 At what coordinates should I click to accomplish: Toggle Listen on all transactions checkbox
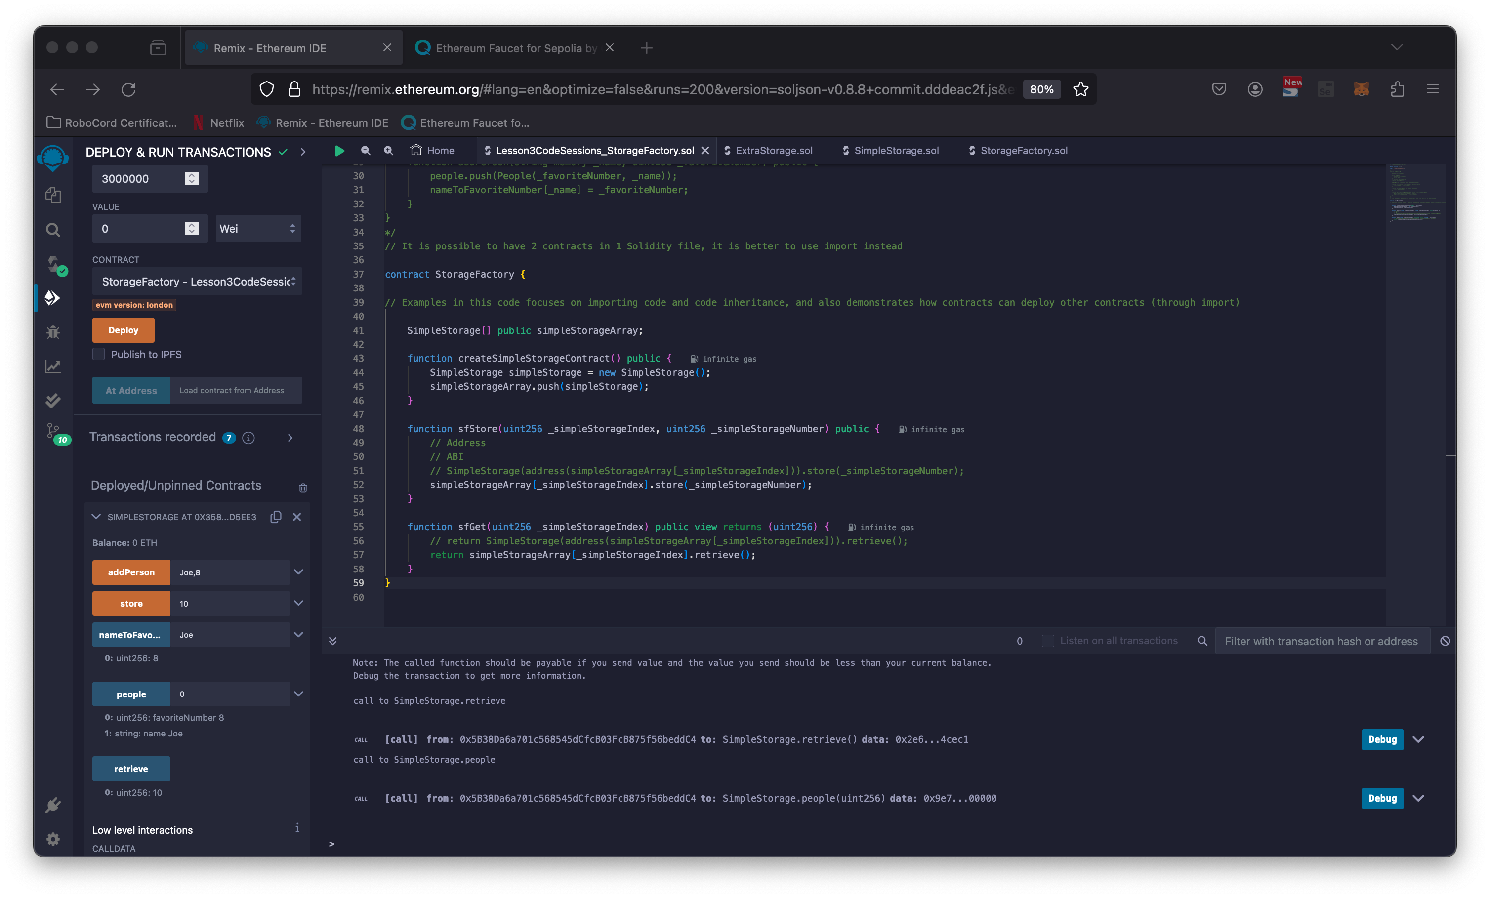(1047, 641)
